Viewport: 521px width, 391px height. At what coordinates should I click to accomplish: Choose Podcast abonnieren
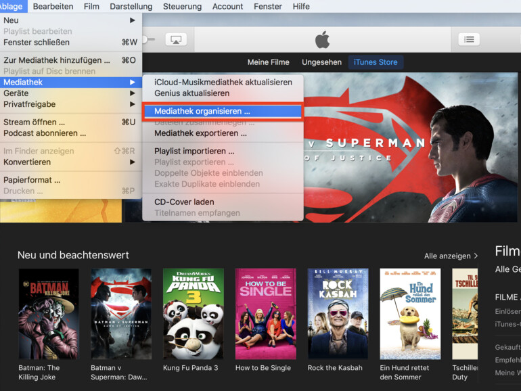click(x=71, y=133)
